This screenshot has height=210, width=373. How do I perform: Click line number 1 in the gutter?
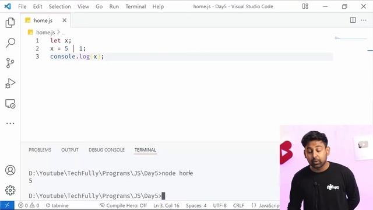click(37, 41)
